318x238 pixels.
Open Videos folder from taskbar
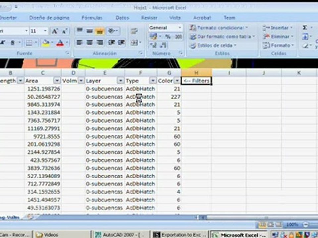(x=62, y=235)
